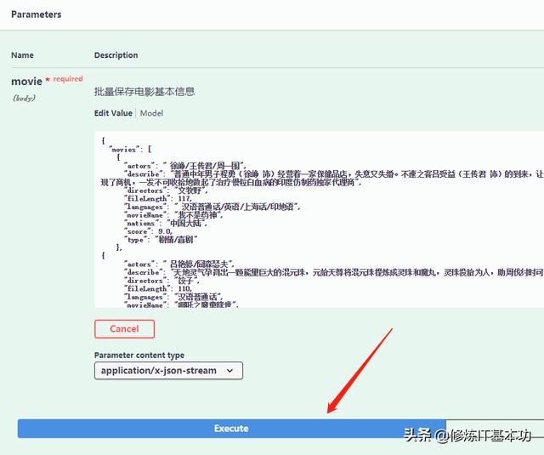Click the (body) label under movie
Viewport: 544px width, 455px height.
click(x=24, y=98)
